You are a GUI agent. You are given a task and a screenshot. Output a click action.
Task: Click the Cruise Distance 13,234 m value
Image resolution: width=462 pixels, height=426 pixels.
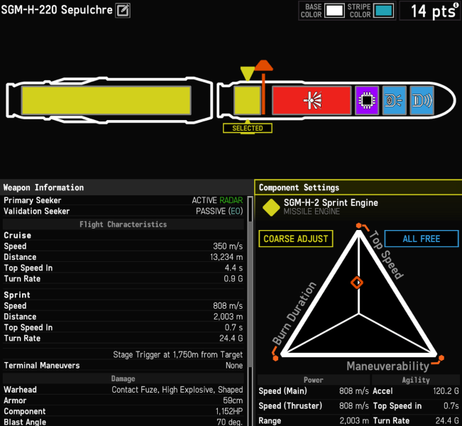(226, 257)
